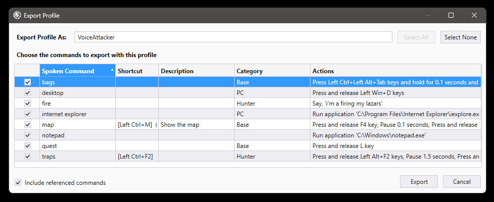
Task: Deselect the 'fire' command checkbox
Action: click(27, 104)
